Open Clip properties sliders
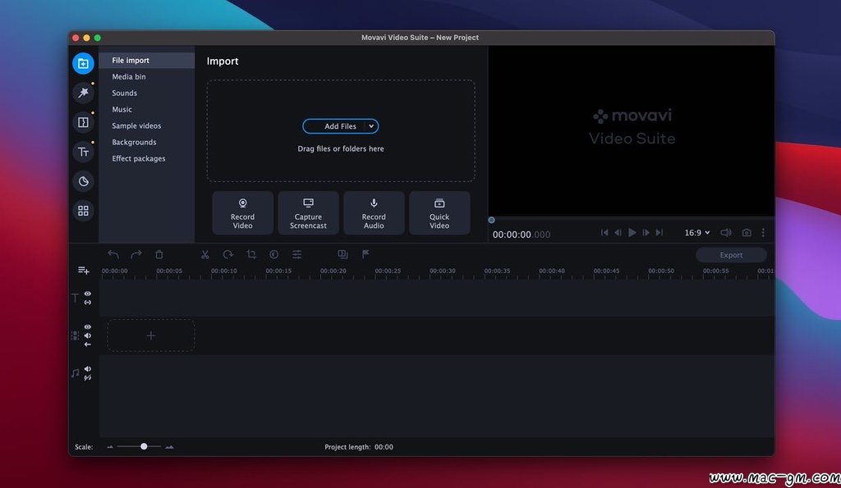This screenshot has height=488, width=841. [296, 254]
